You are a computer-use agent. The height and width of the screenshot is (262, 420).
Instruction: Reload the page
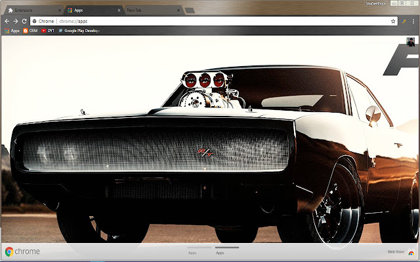pos(24,21)
